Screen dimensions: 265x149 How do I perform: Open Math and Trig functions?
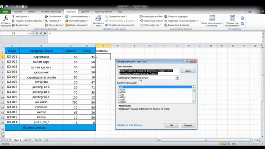tap(77, 21)
